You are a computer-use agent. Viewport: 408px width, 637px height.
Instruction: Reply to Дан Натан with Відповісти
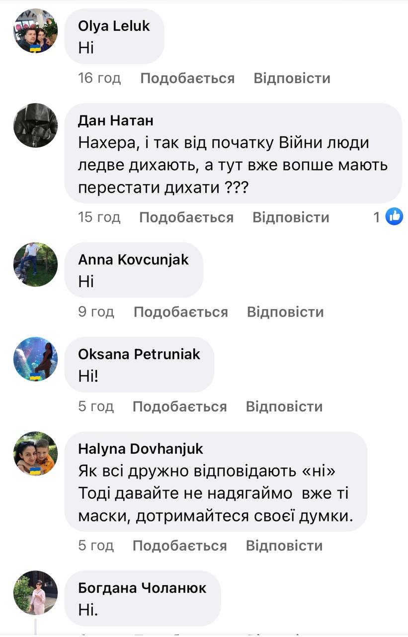click(291, 217)
